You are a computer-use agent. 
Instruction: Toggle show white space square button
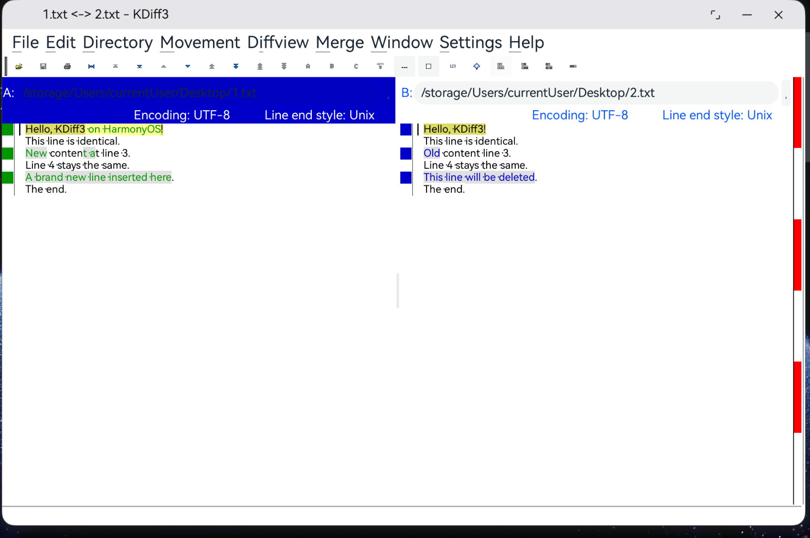428,66
